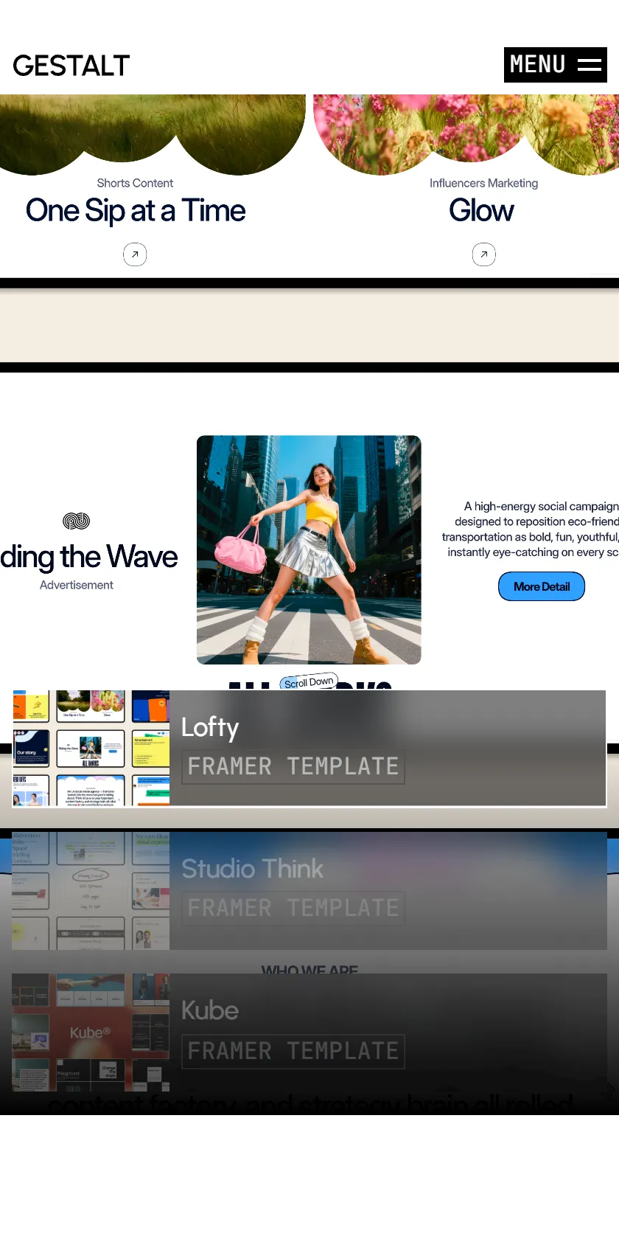Open the arrow icon under One Sip at a Time
This screenshot has width=619, height=1239.
135,254
